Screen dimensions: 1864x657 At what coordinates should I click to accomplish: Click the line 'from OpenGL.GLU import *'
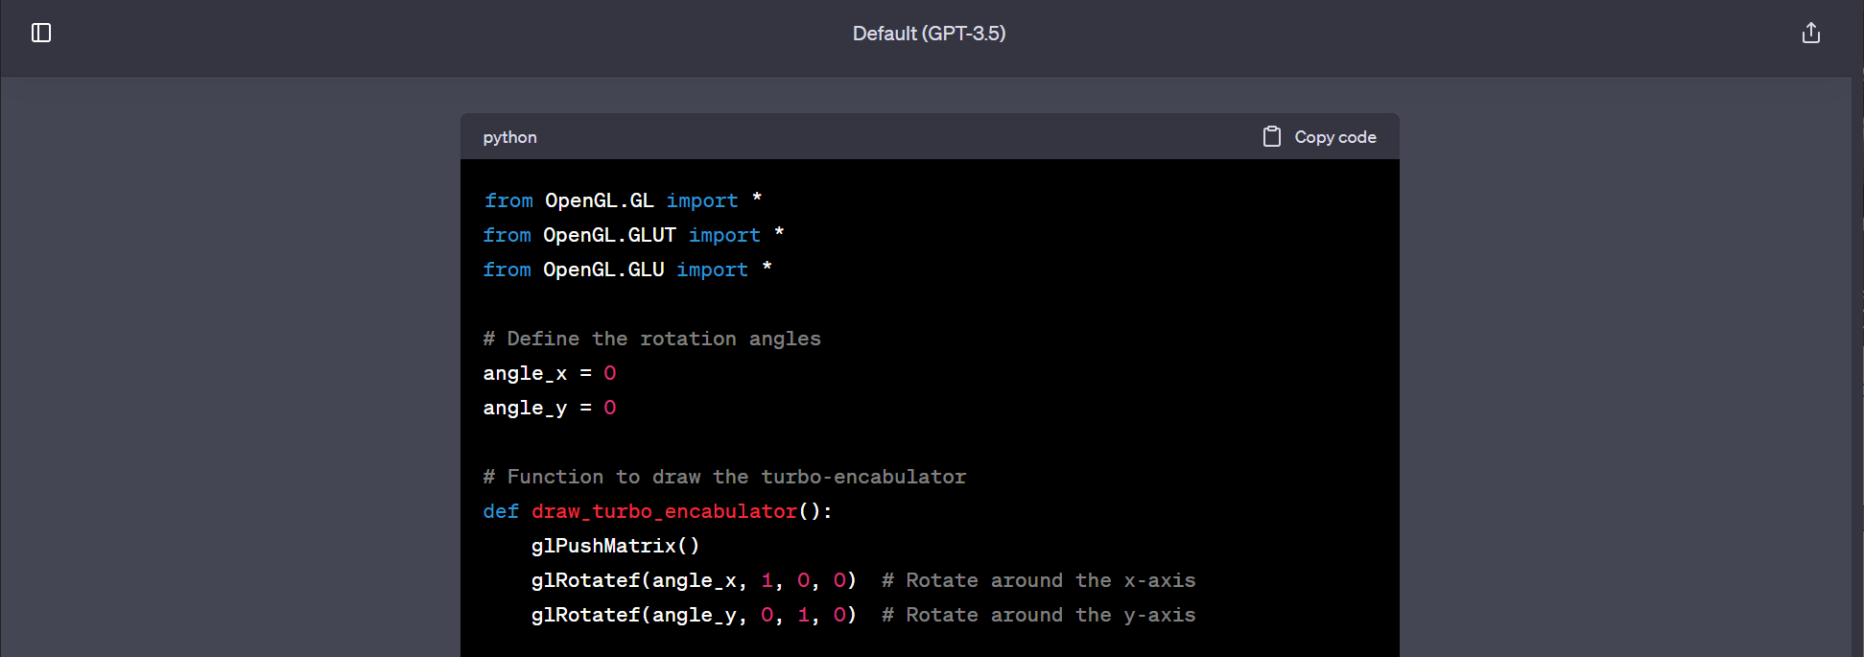(x=627, y=270)
